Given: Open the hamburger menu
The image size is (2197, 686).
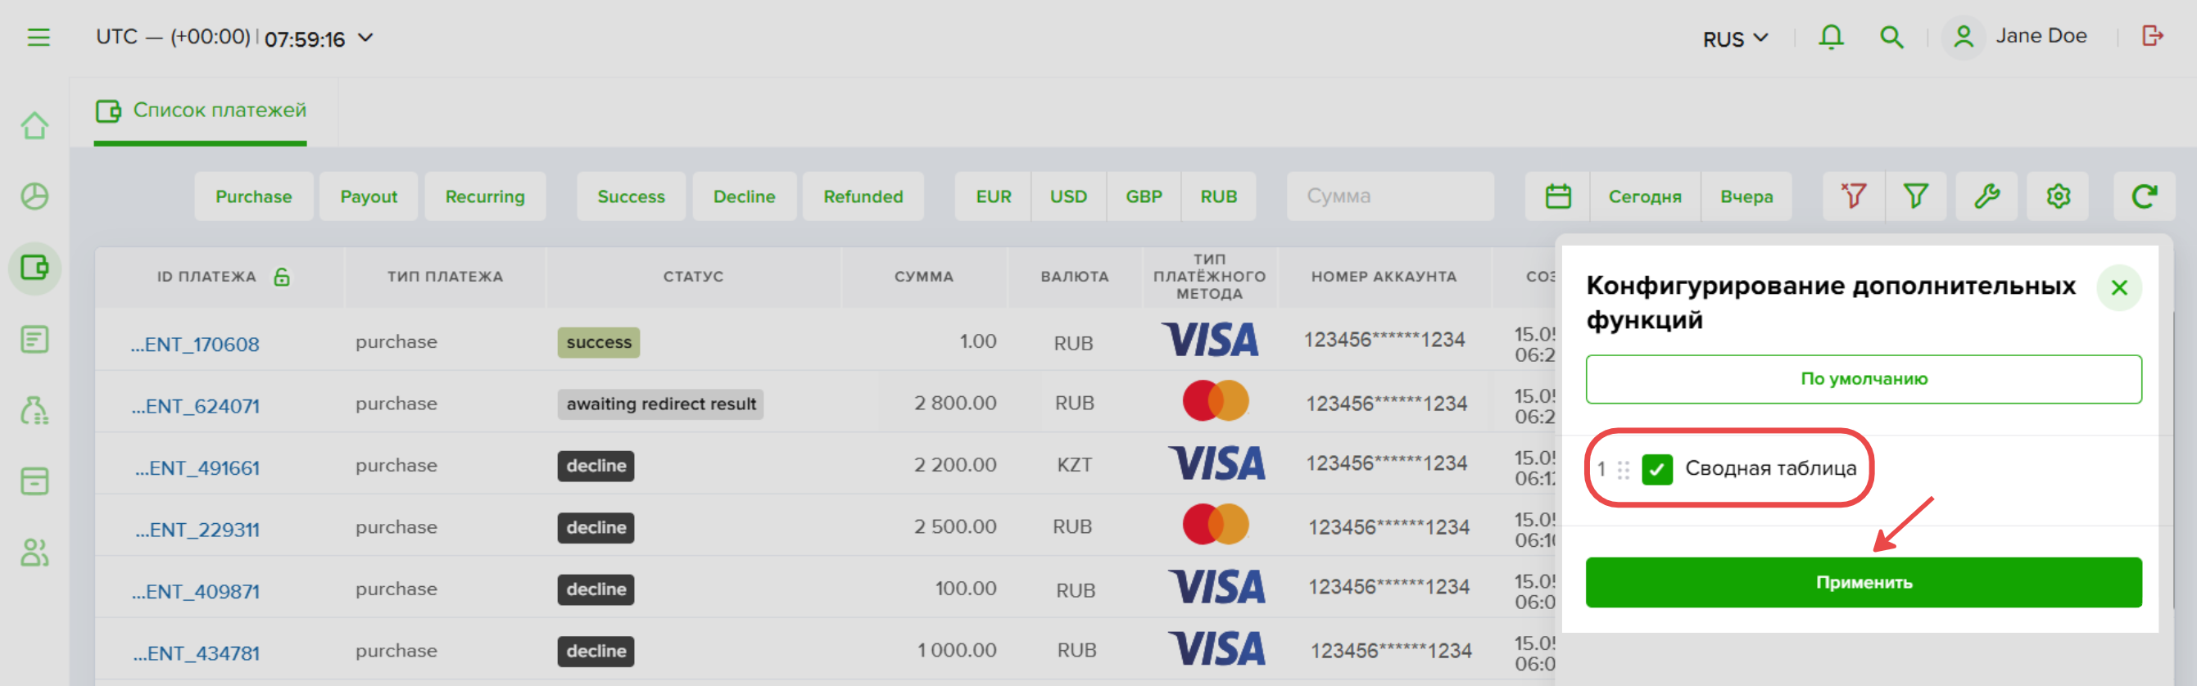Looking at the screenshot, I should tap(39, 38).
